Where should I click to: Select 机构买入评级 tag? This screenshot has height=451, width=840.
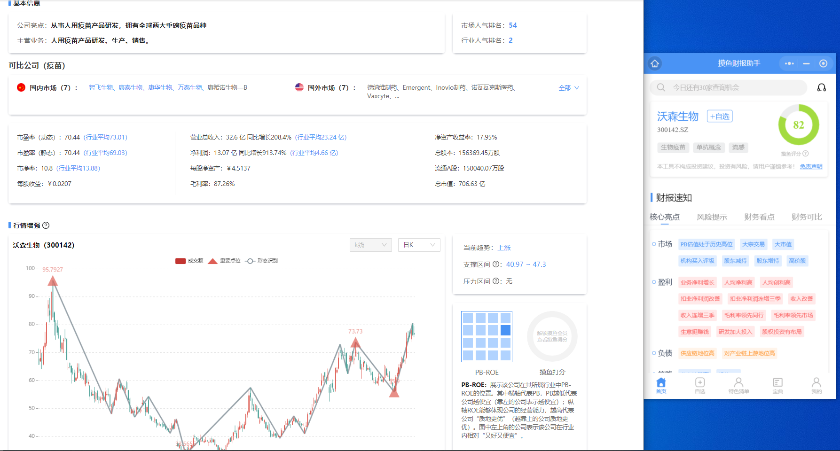point(697,261)
